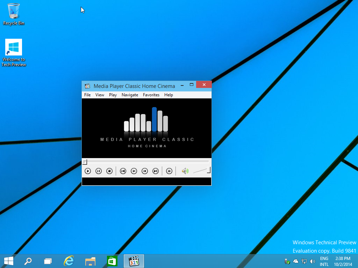Click the Media Player Classic logo video area
The height and width of the screenshot is (268, 358).
point(146,128)
